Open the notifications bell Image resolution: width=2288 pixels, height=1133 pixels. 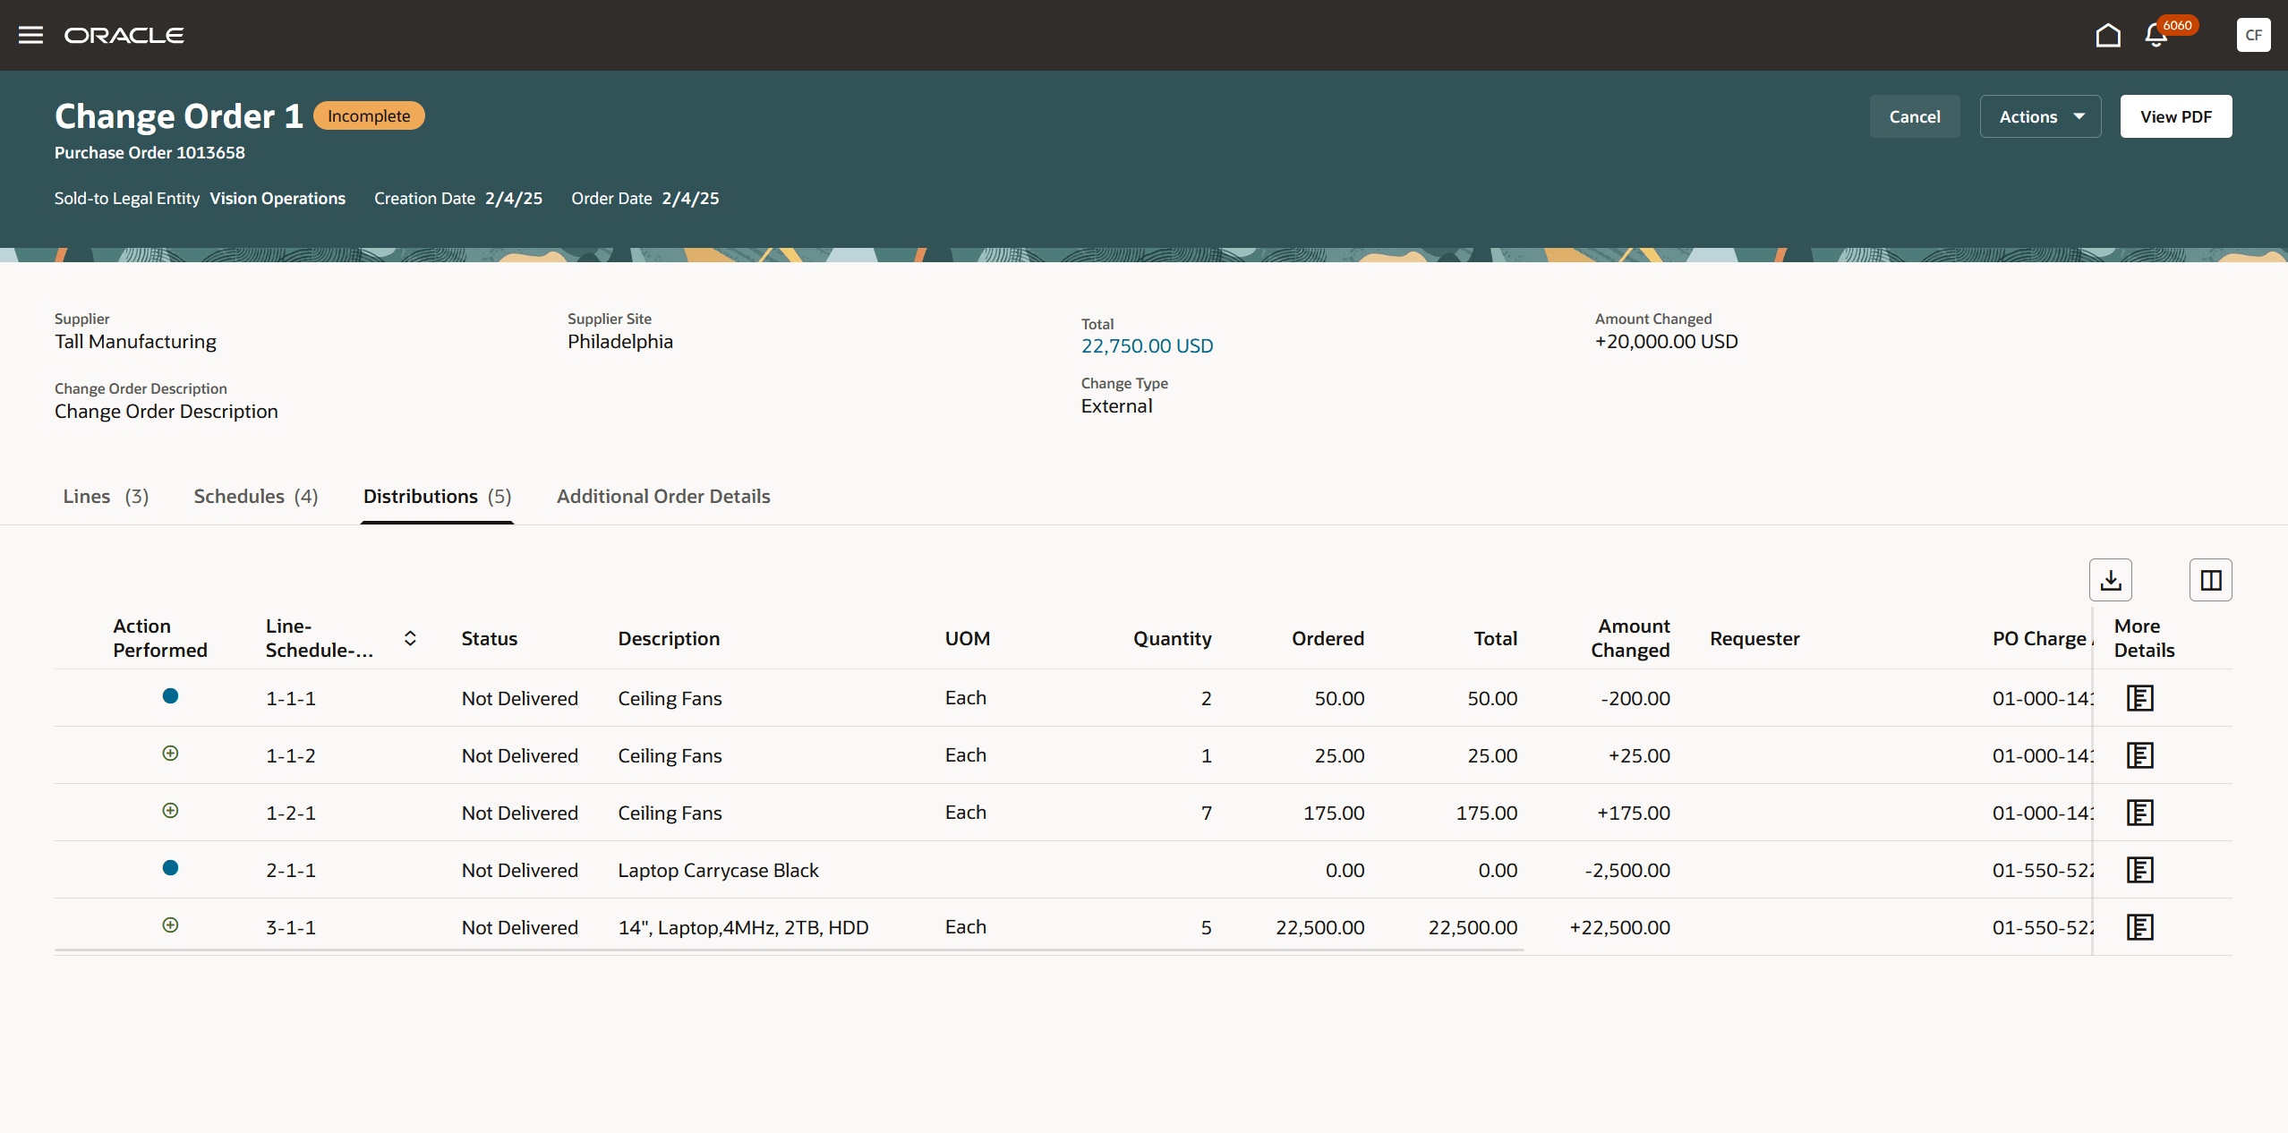(2156, 36)
